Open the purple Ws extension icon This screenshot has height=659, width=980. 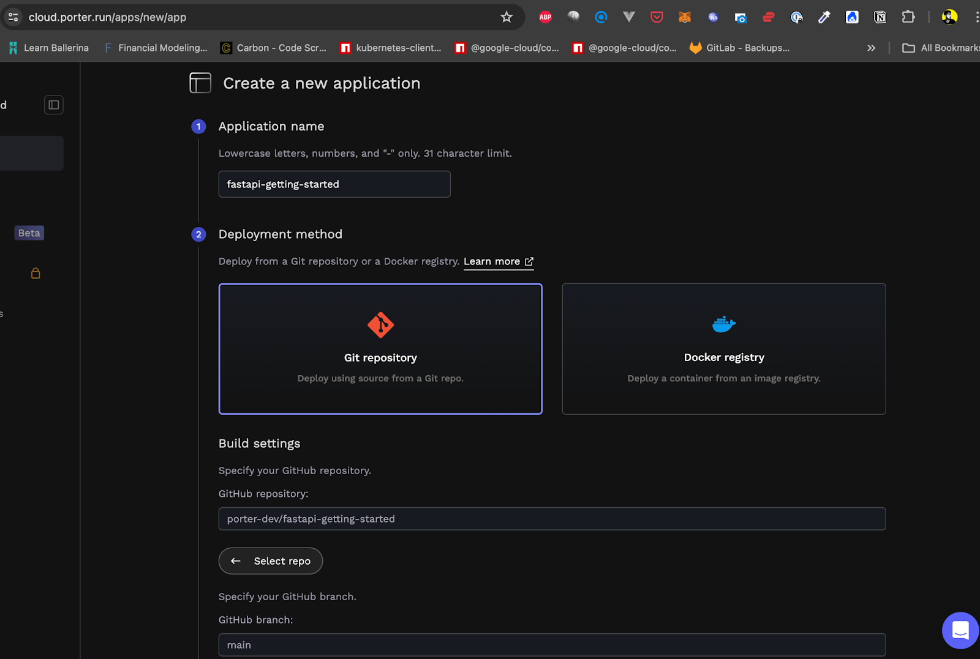(713, 17)
